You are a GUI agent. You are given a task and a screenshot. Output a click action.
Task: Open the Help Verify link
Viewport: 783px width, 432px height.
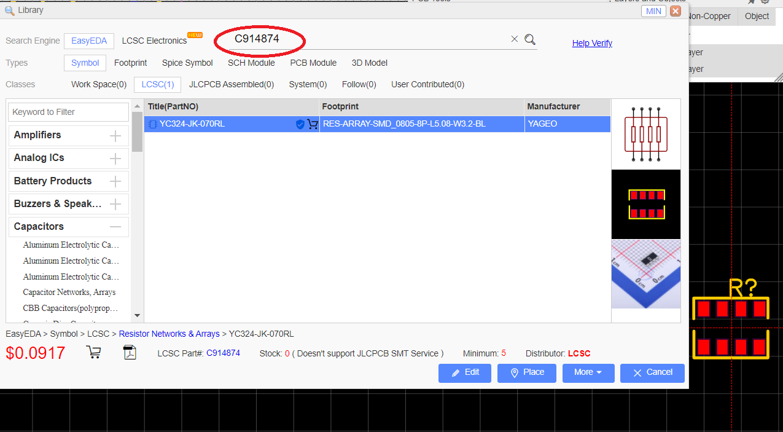[x=592, y=43]
